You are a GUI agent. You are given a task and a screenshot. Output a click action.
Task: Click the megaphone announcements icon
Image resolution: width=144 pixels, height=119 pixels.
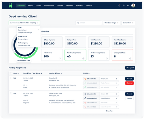[128, 5]
